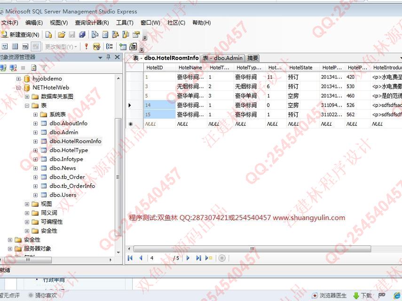The width and height of the screenshot is (402, 301).
Task: Click the grayed single-disk Save icon
Action: pos(72,34)
